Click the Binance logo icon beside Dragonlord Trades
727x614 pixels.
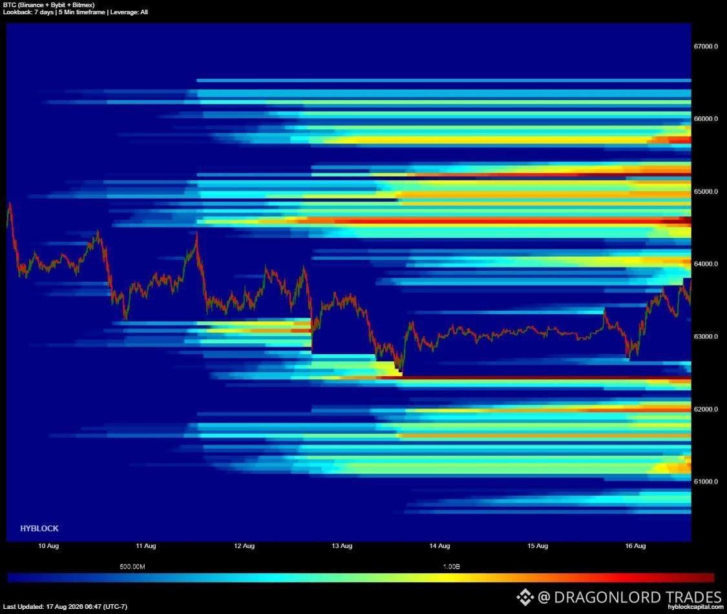click(x=525, y=597)
